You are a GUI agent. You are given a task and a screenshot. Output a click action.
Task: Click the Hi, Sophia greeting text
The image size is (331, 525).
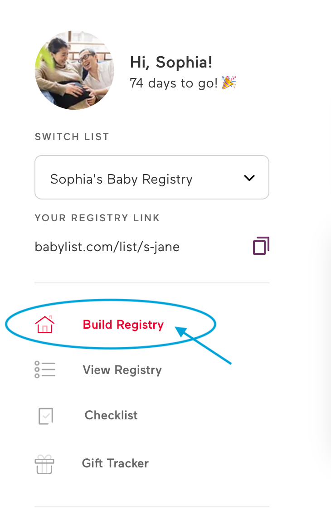(x=171, y=62)
